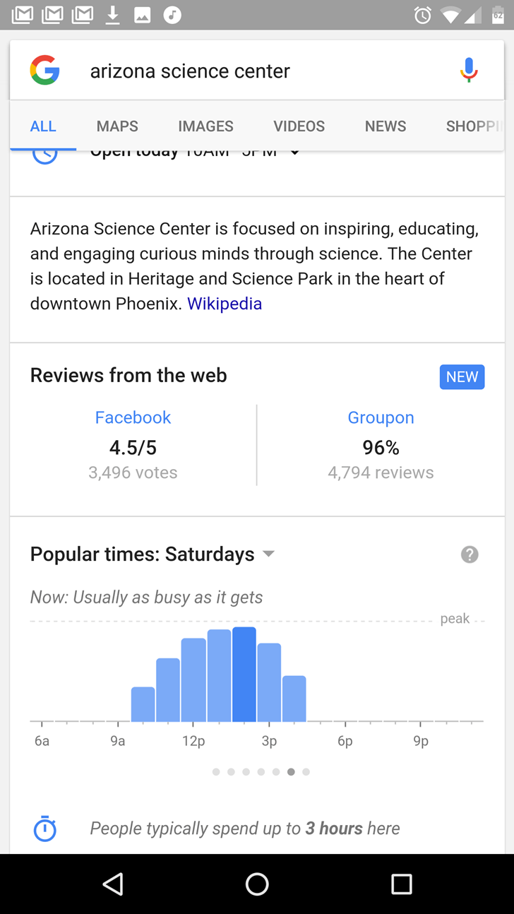Select the last day pagination dot
This screenshot has height=914, width=514.
[x=306, y=772]
